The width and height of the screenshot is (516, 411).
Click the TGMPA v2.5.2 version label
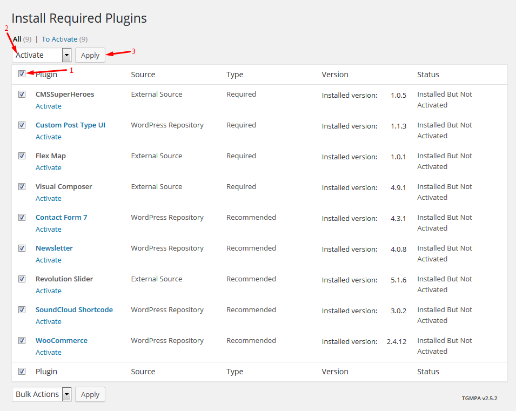[x=479, y=398]
